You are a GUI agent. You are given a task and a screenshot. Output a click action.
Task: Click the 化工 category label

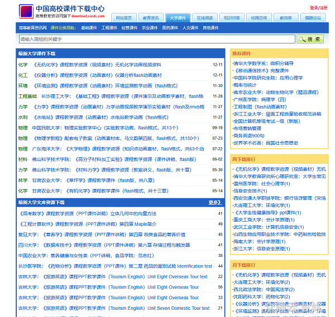22,75
